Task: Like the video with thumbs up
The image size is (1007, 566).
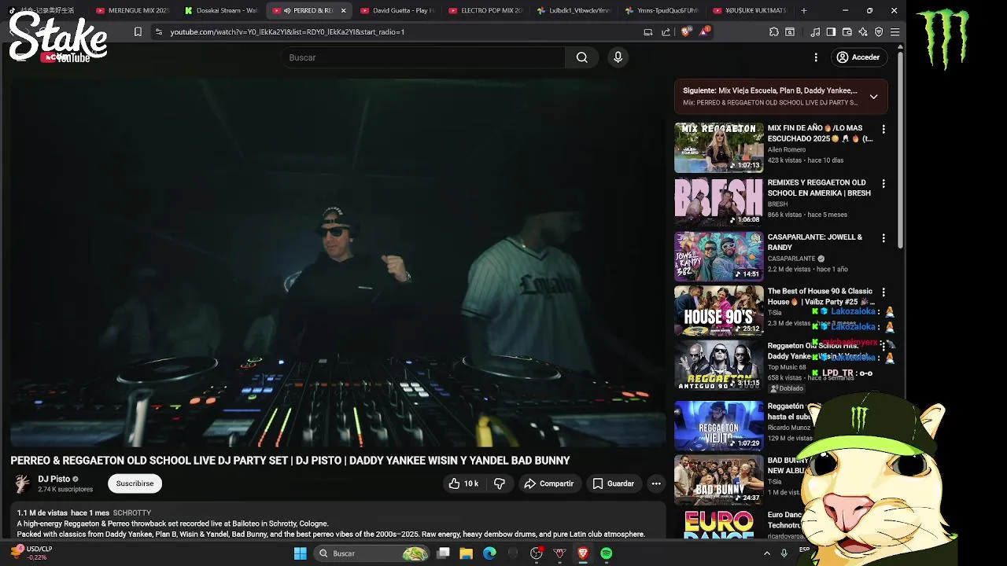Action: click(463, 483)
